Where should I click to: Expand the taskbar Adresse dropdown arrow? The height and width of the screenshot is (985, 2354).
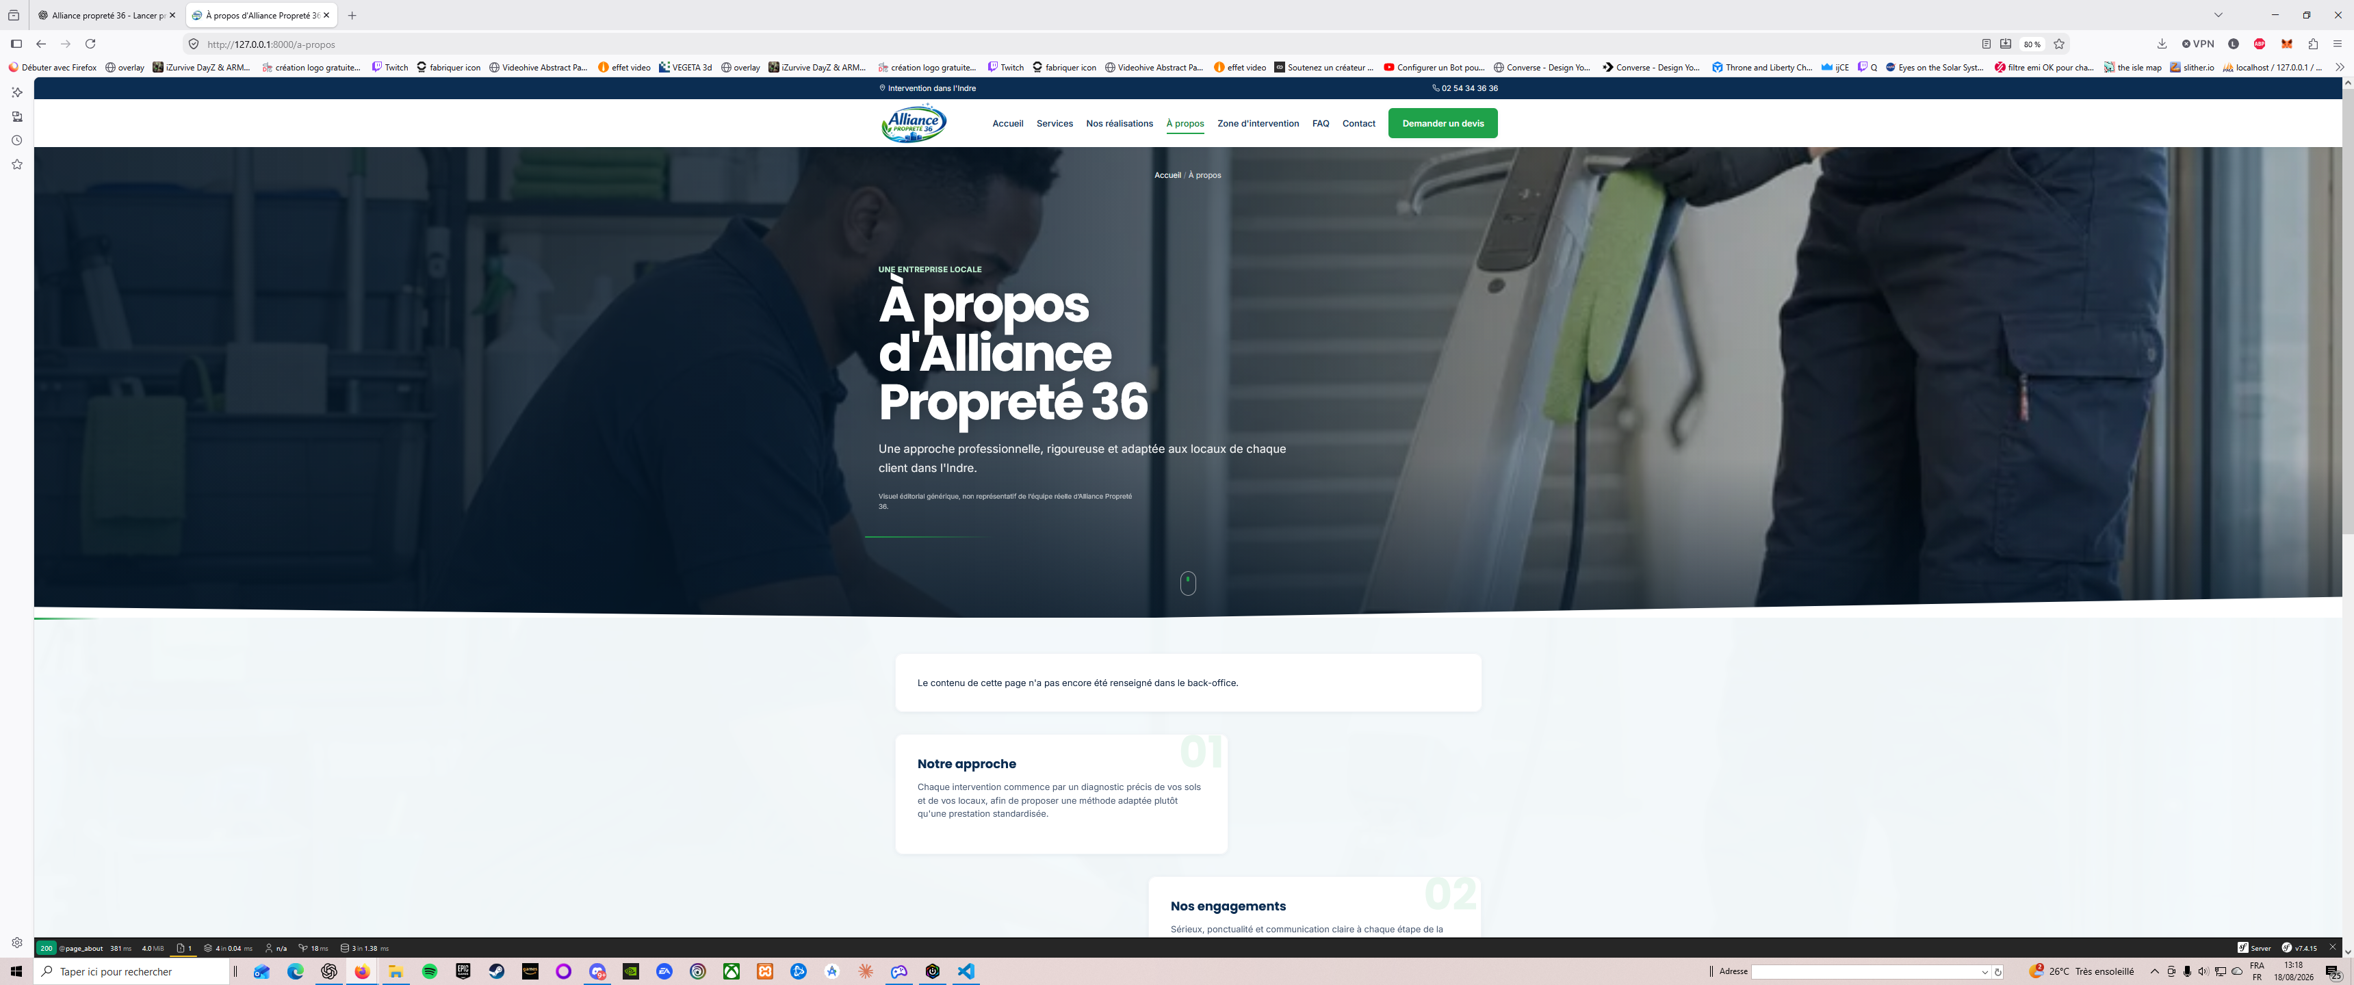point(1984,971)
